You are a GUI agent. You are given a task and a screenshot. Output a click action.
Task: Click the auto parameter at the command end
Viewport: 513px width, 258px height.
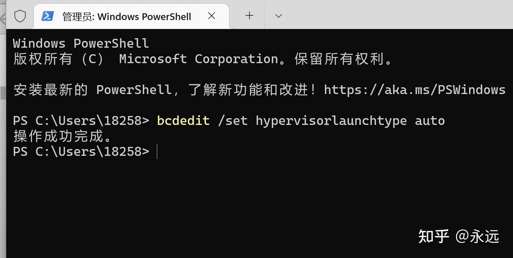tap(430, 121)
